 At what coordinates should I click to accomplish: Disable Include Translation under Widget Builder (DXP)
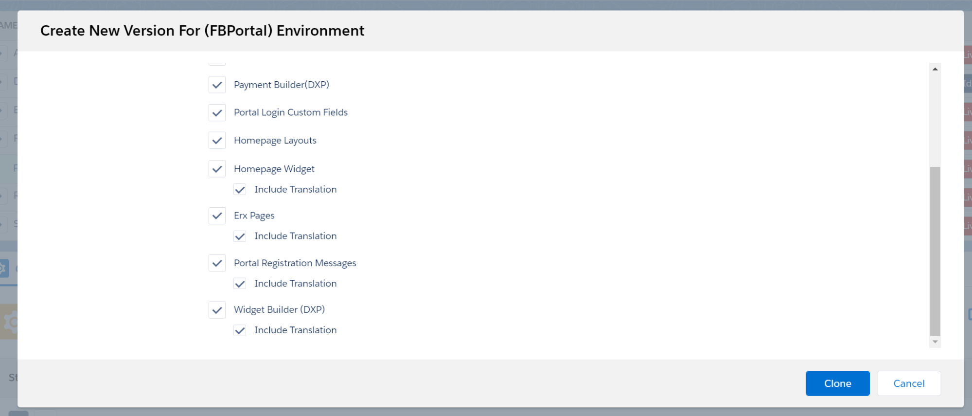coord(240,330)
